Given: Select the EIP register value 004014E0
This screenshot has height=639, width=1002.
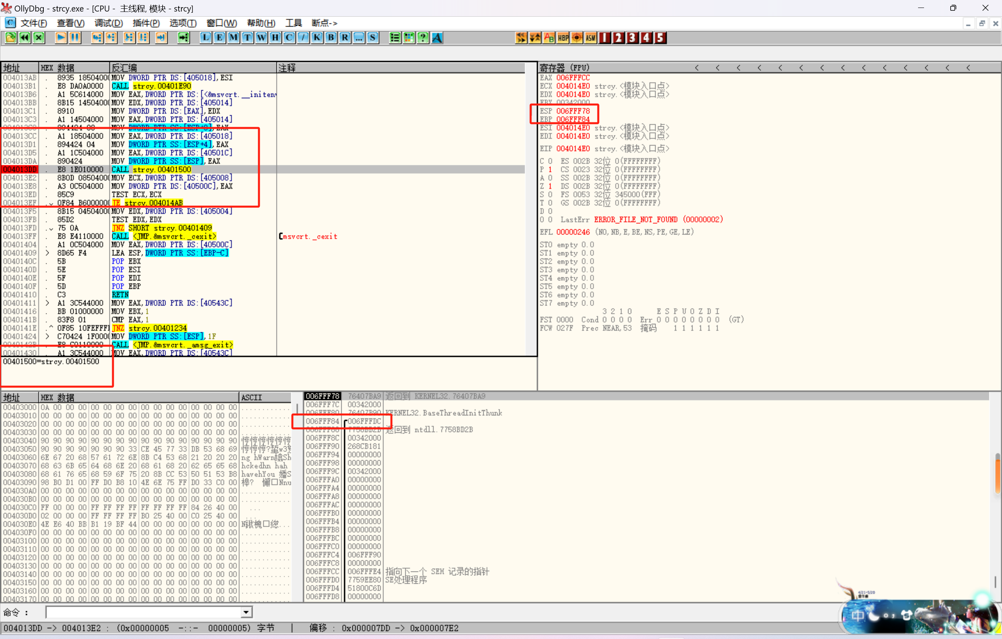Looking at the screenshot, I should coord(573,149).
